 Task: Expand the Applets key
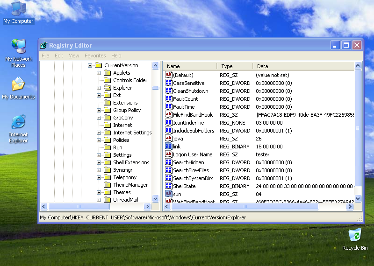pos(99,73)
